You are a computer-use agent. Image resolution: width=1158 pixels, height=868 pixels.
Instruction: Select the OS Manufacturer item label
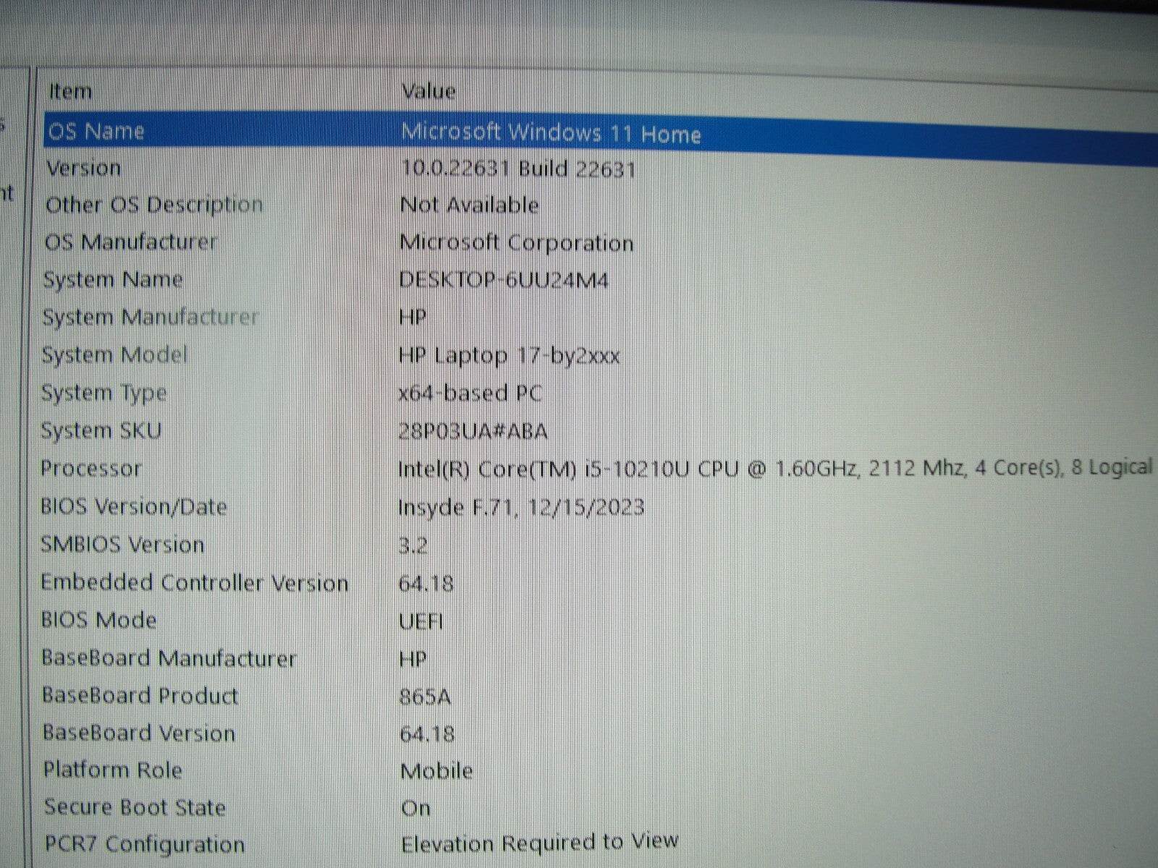point(130,242)
